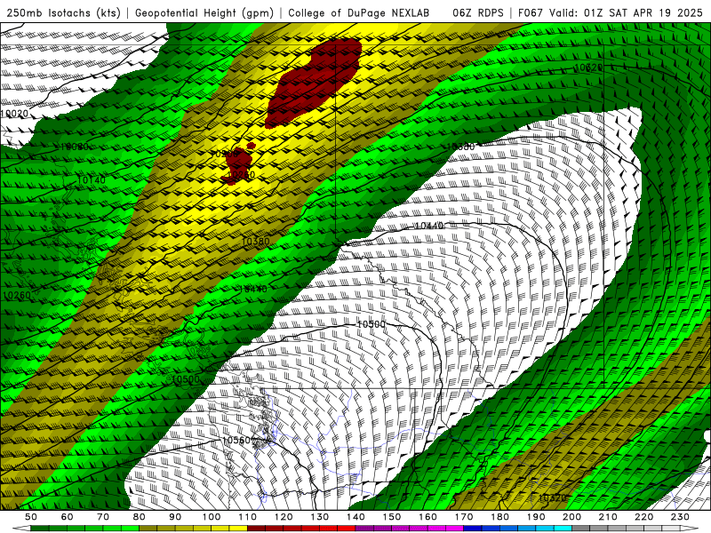Click the 100 value on the color scale

[212, 517]
